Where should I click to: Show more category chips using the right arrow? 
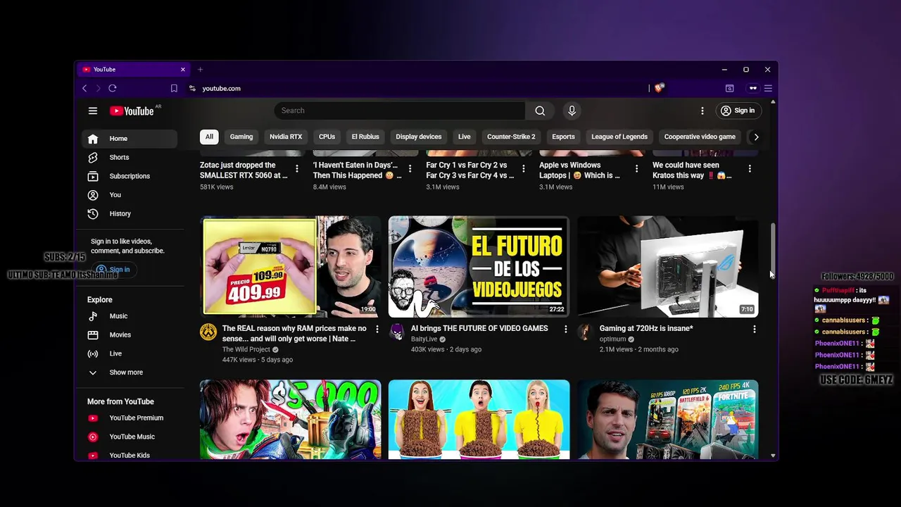click(756, 137)
